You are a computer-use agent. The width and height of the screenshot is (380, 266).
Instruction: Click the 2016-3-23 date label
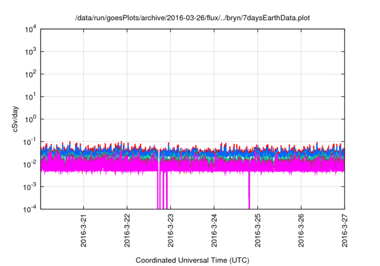click(170, 230)
